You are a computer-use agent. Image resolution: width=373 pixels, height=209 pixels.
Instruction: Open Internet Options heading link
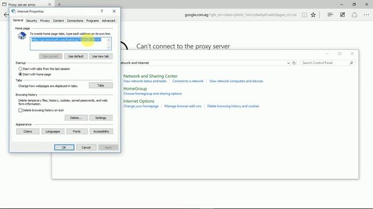139,101
